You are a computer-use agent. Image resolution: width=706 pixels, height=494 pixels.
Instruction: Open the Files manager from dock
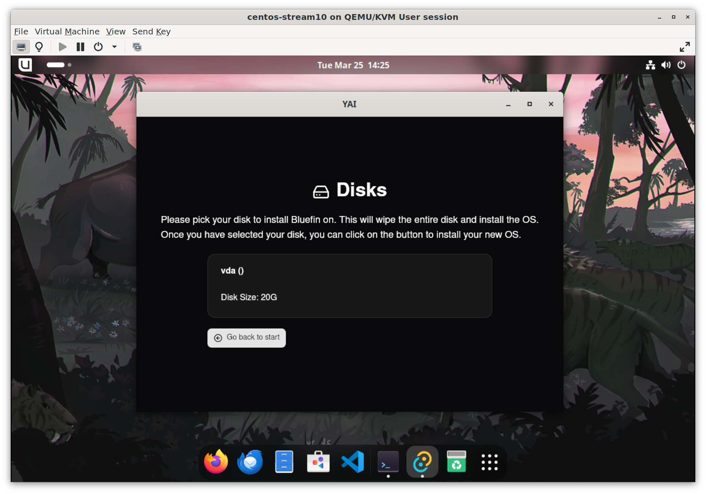(x=284, y=462)
